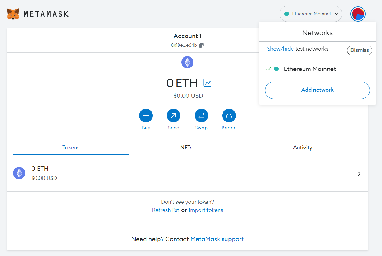Viewport: 382px width, 256px height.
Task: Click the large 0 ETH balance heading
Action: 182,83
